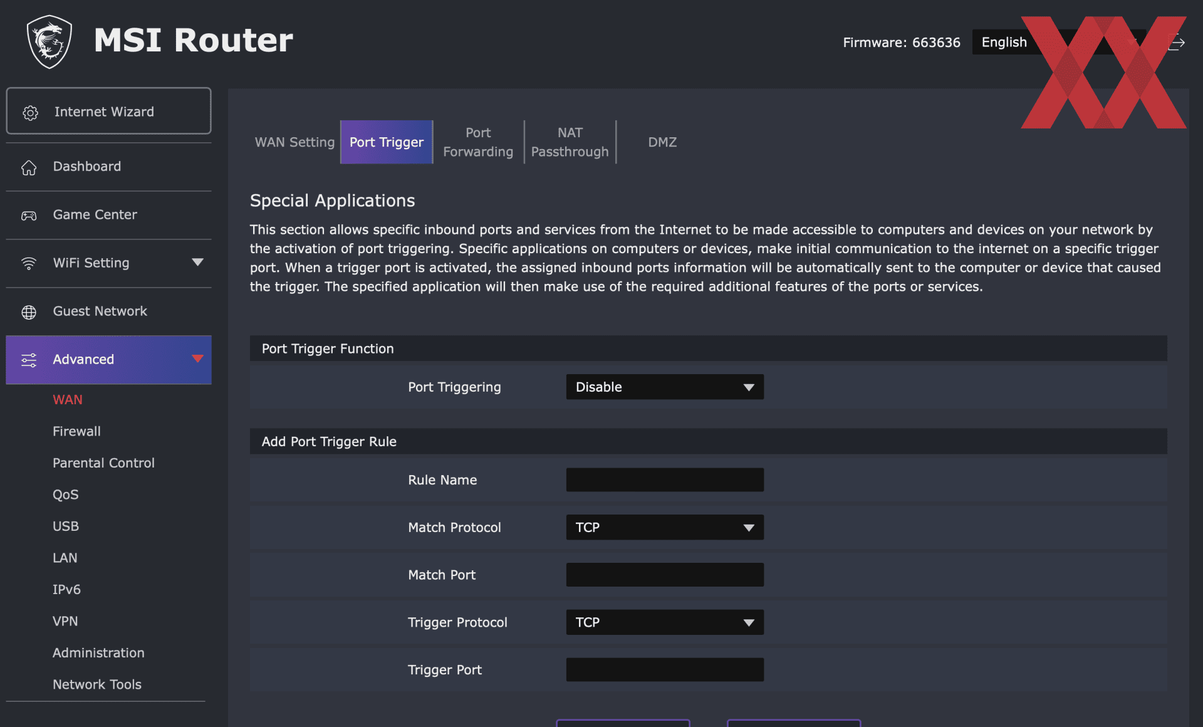Select the Port Trigger tab
The height and width of the screenshot is (727, 1203).
coord(387,142)
